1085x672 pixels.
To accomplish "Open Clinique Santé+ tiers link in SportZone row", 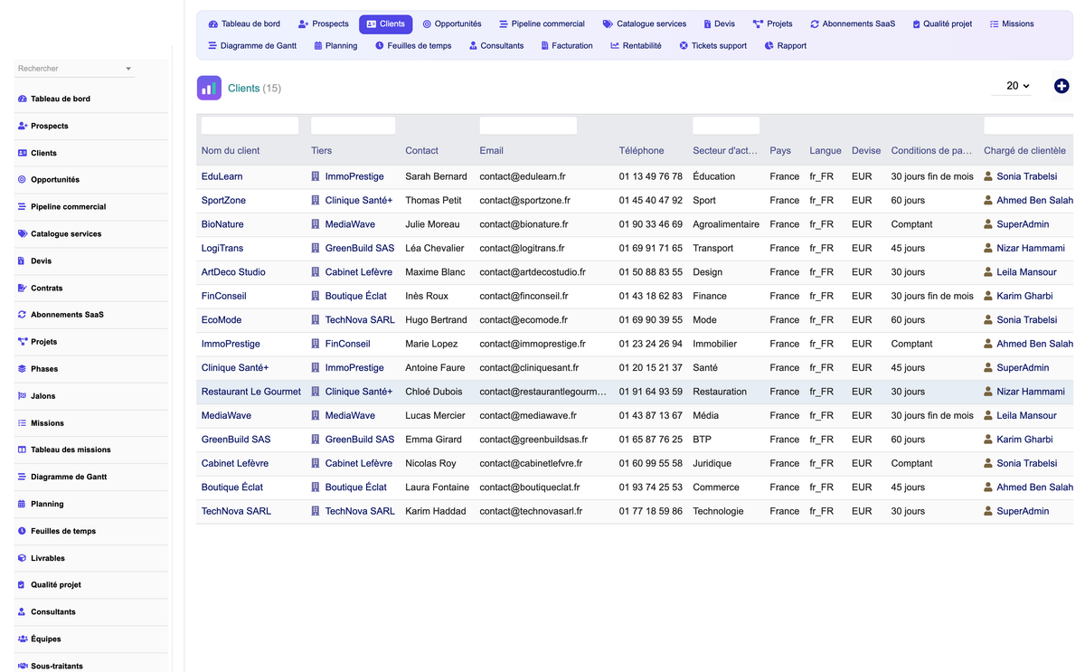I will [x=359, y=200].
